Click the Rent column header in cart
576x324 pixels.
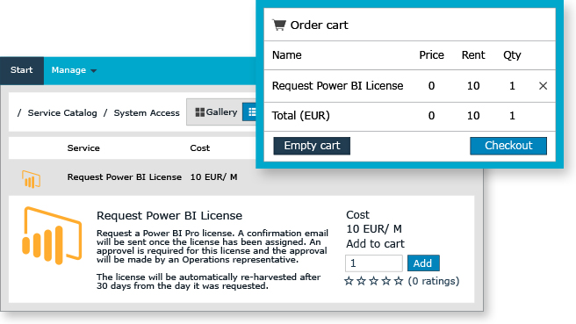pyautogui.click(x=473, y=55)
